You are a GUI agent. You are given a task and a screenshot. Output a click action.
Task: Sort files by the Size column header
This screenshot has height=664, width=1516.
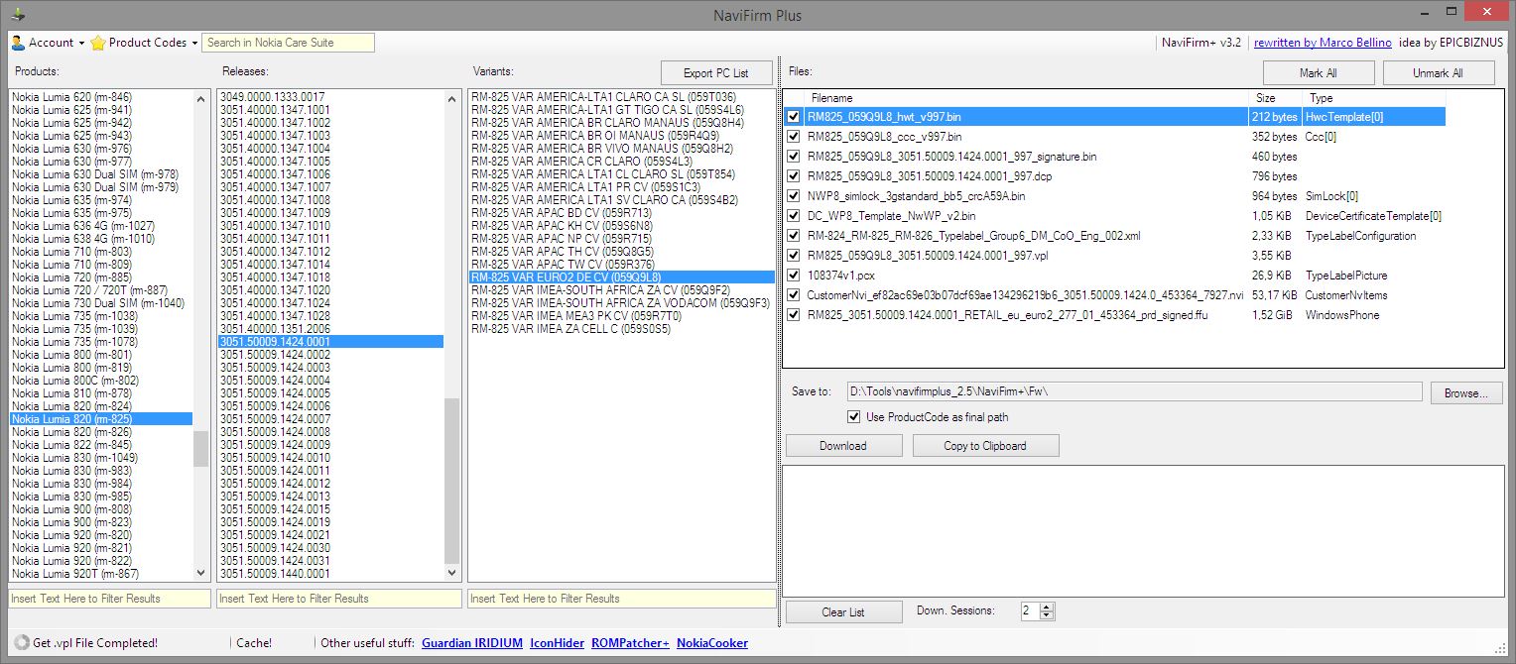pos(1276,98)
